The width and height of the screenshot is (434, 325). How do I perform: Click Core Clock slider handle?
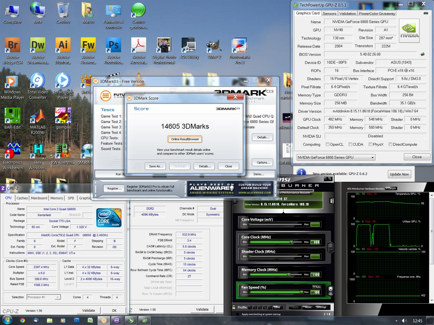(291, 242)
